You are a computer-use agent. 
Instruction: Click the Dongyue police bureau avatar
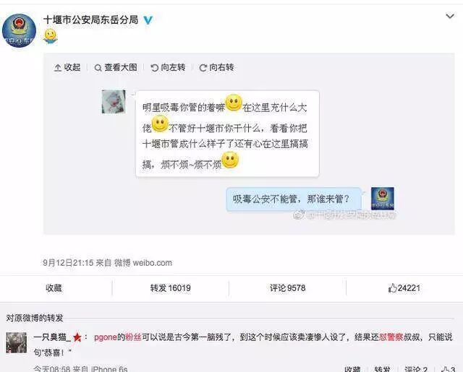pyautogui.click(x=20, y=30)
